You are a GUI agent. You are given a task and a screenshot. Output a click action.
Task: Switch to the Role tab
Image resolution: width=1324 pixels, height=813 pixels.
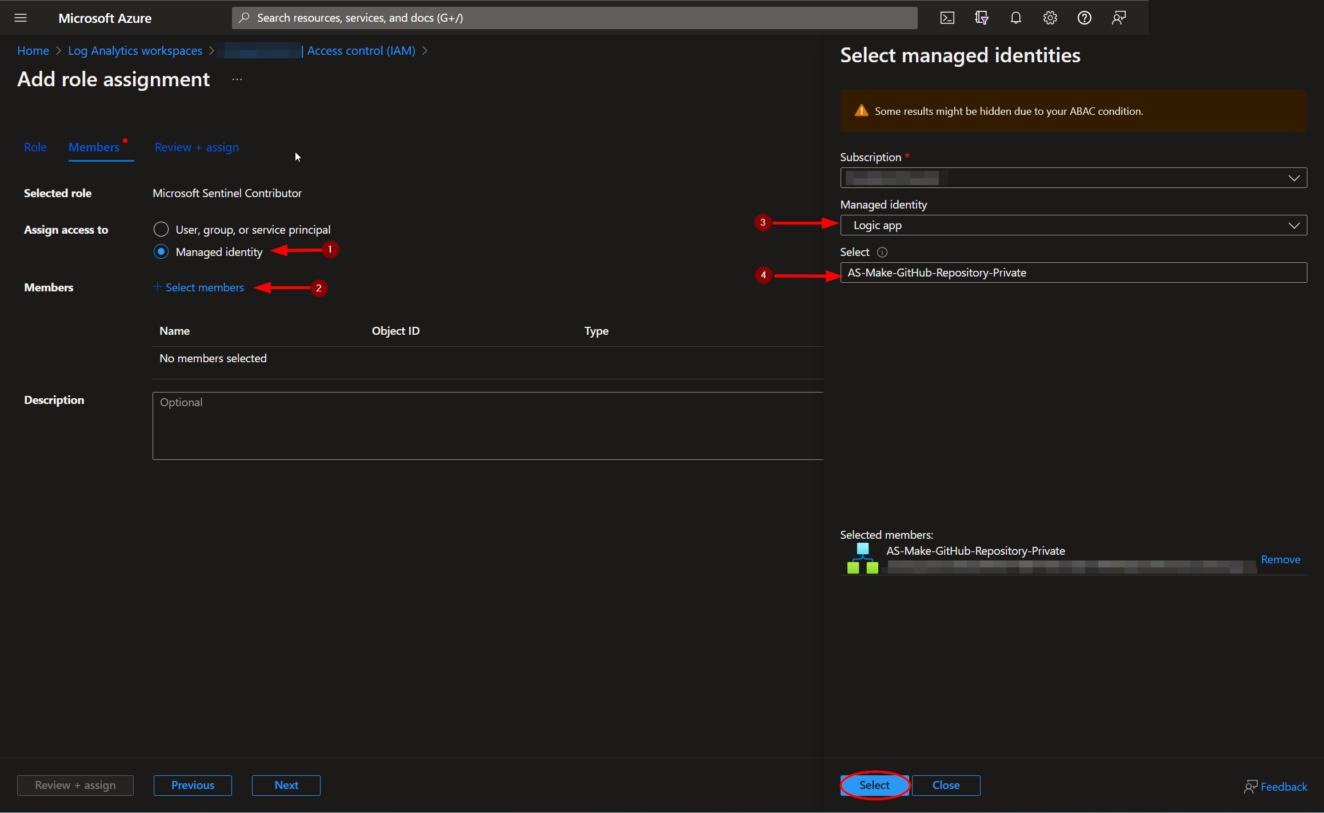coord(35,147)
